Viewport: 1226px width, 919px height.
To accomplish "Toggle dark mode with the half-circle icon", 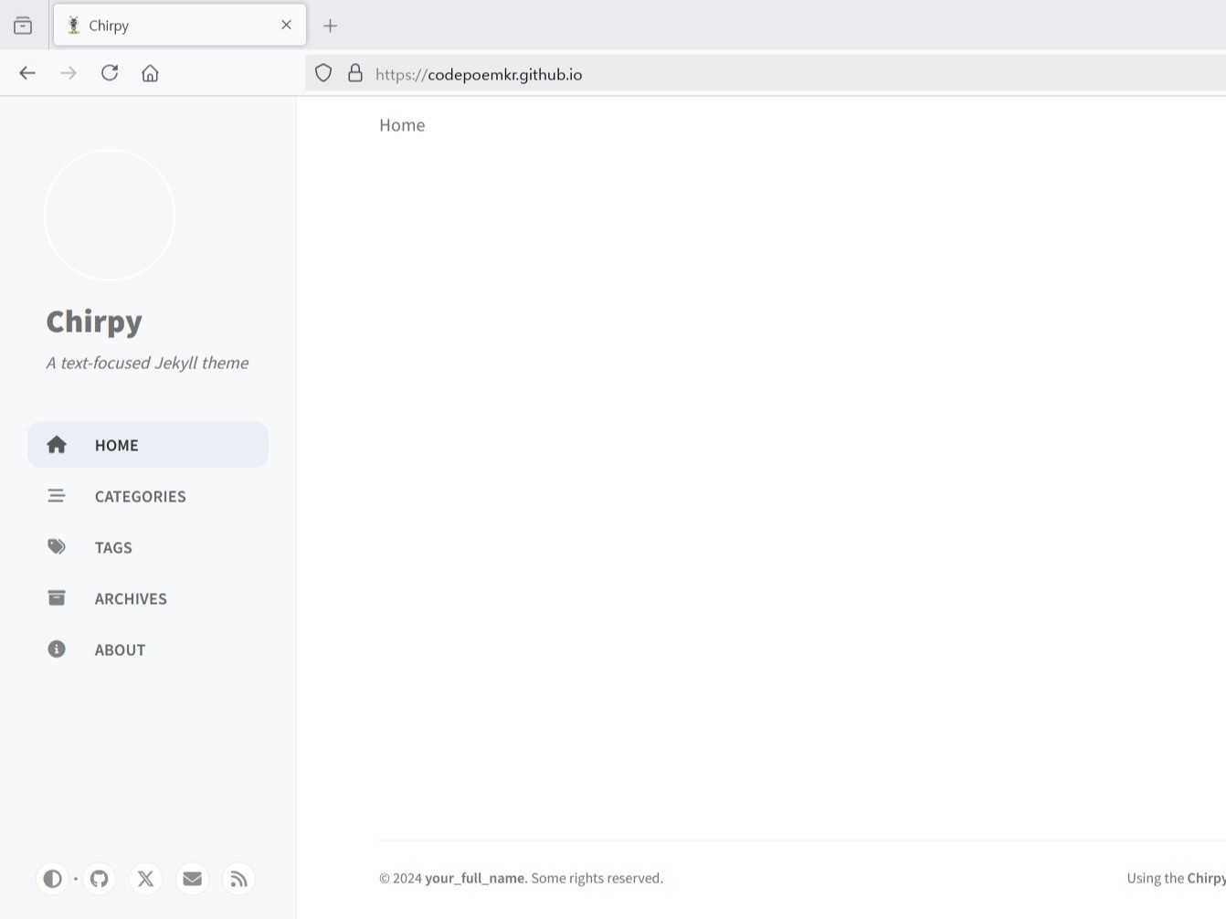I will pos(52,878).
